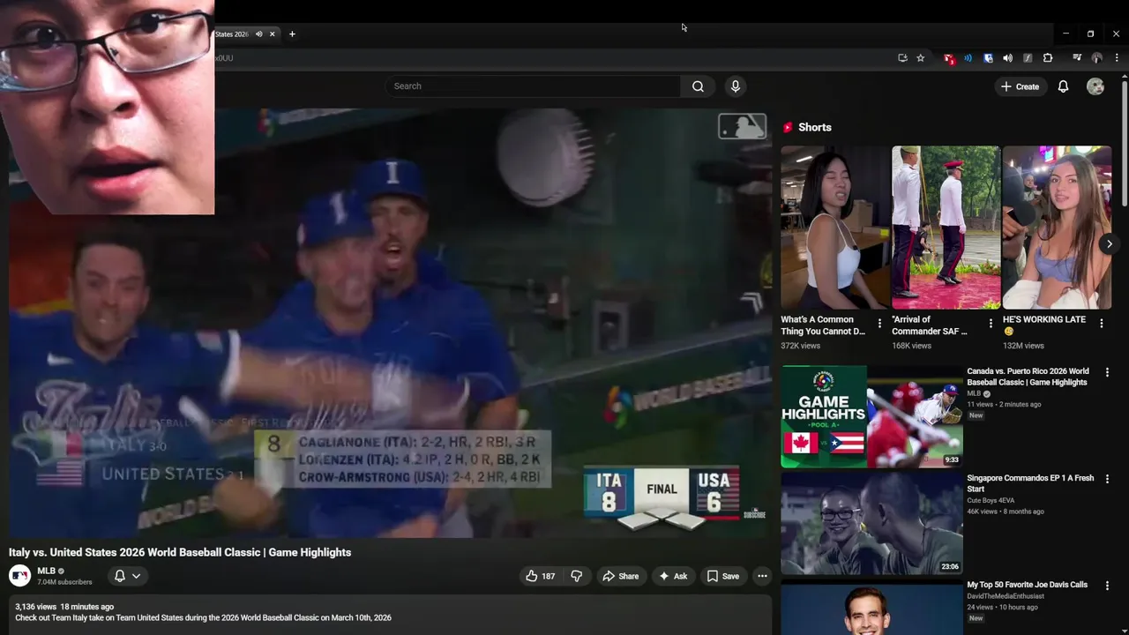Mute the tab via speaker icon
Screen dimensions: 1129x635
259,34
